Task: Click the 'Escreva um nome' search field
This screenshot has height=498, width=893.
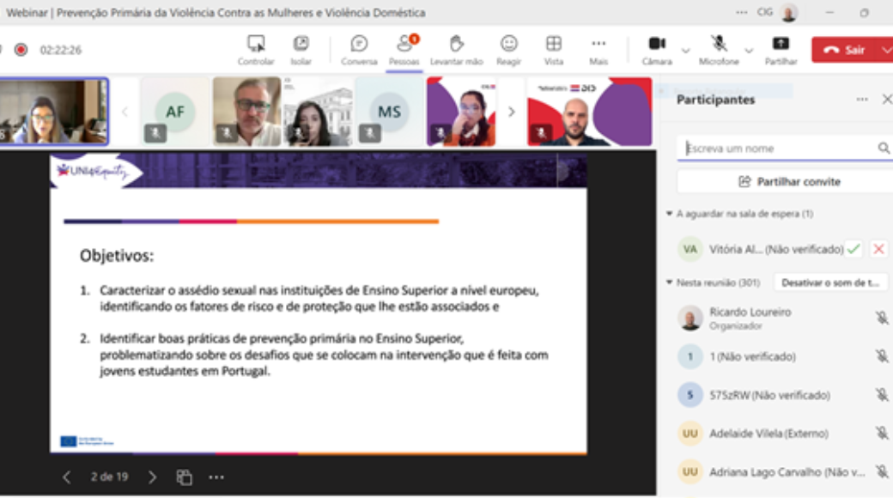Action: [x=778, y=149]
